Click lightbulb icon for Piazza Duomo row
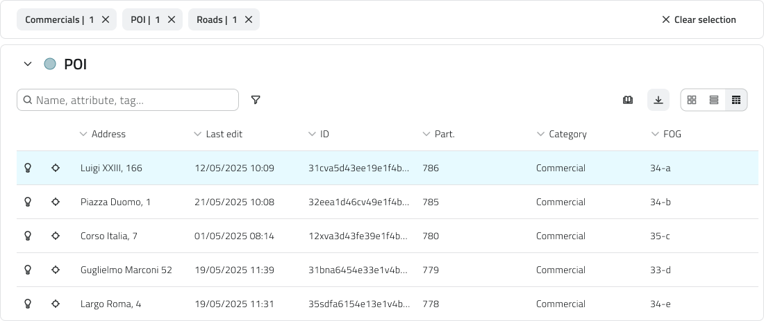 (x=28, y=202)
